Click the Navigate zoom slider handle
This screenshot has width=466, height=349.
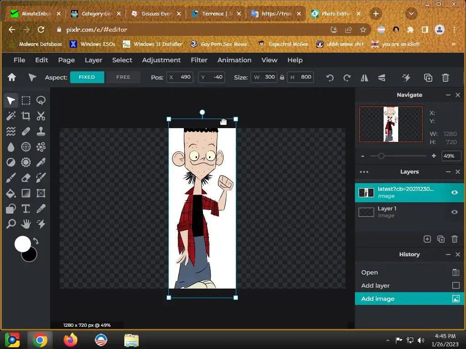point(381,156)
